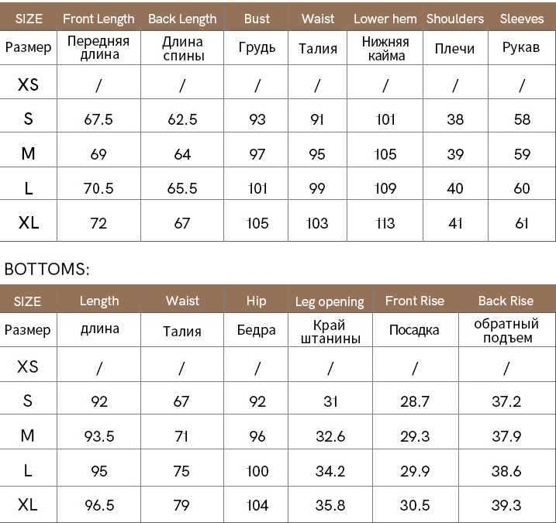Image resolution: width=556 pixels, height=523 pixels.
Task: Click the Нижняя кайма label cell
Action: (385, 47)
